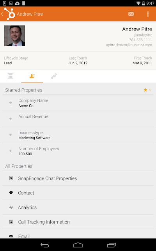Image resolution: width=156 pixels, height=251 pixels.
Task: Open Andrew Pitre's profile photo
Action: click(14, 36)
